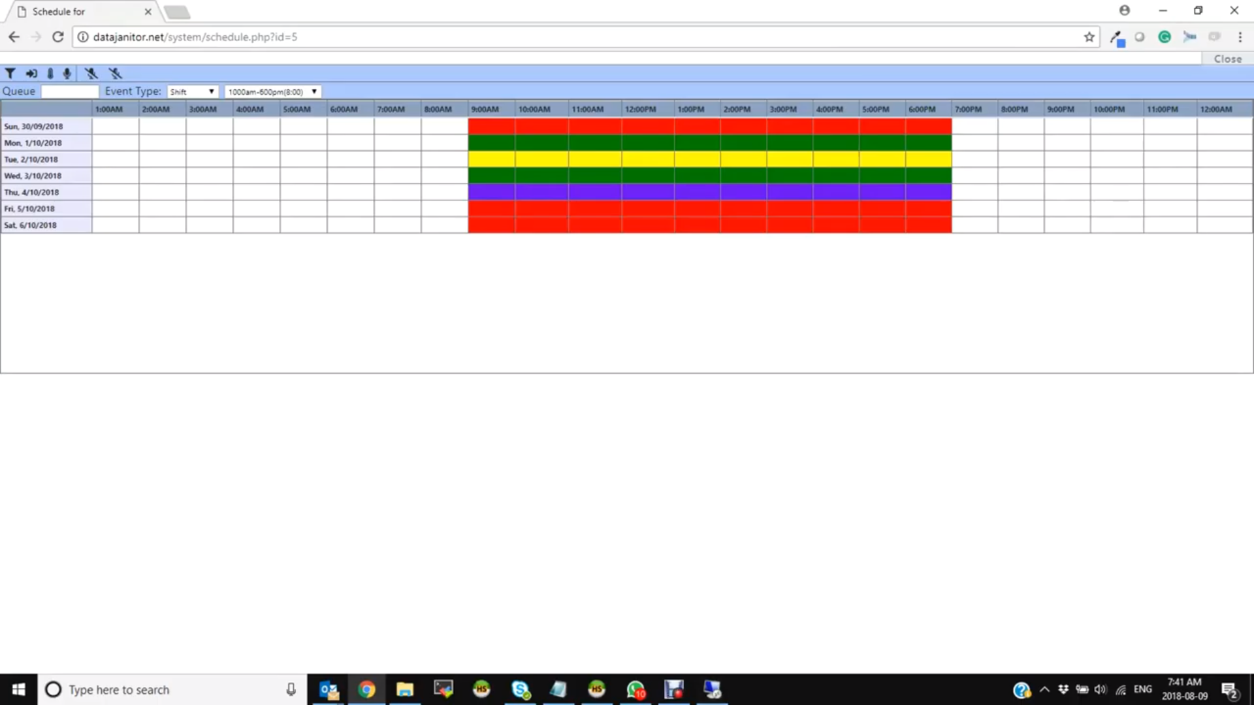Click inside the Queue input field
This screenshot has width=1254, height=705.
point(70,92)
